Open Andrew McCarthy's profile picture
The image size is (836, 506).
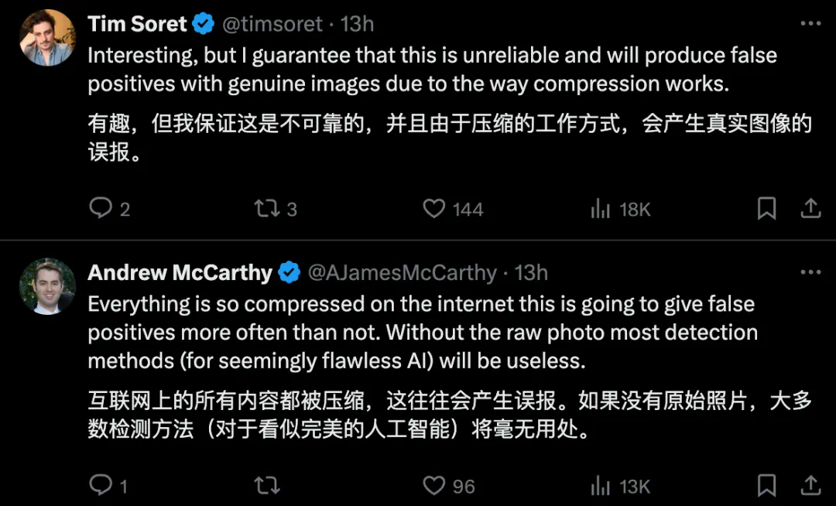[47, 286]
